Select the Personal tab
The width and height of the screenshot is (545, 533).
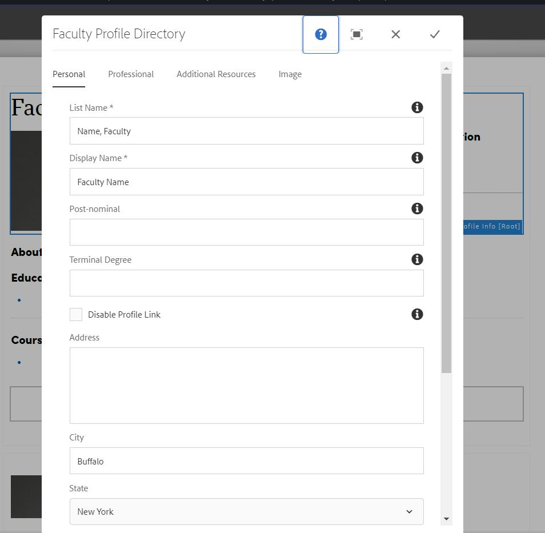69,74
